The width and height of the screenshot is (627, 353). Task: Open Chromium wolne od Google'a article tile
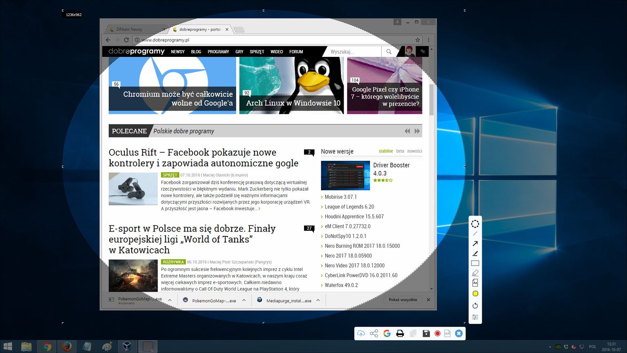[172, 85]
